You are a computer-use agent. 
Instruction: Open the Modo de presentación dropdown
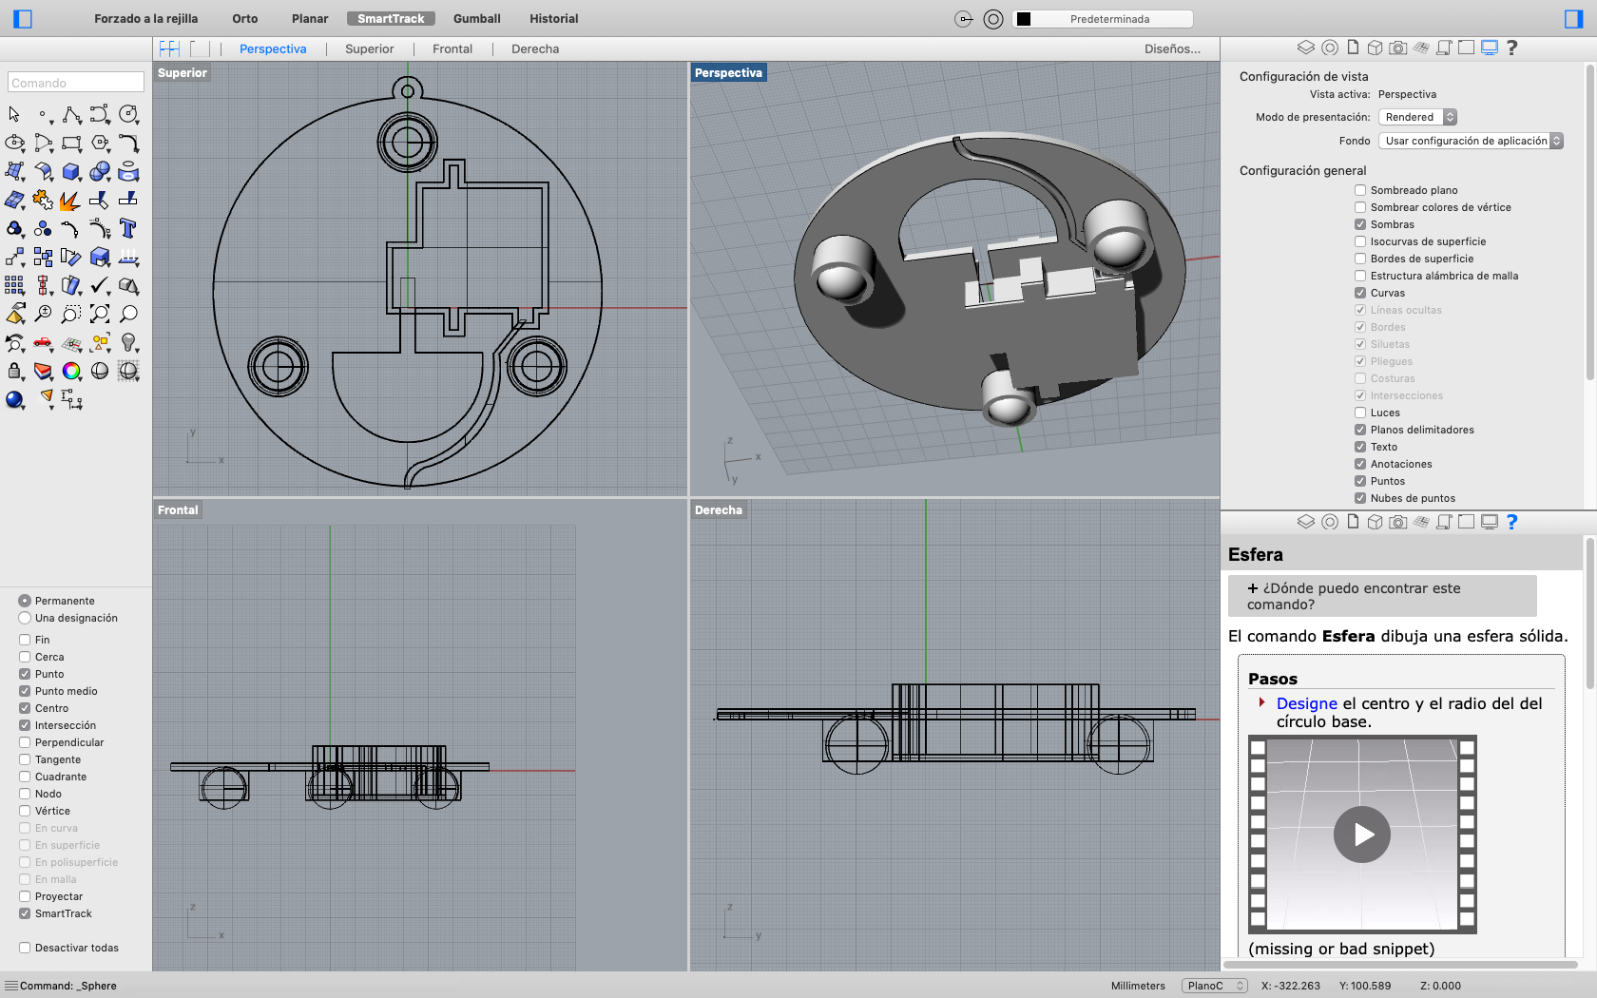(x=1416, y=117)
